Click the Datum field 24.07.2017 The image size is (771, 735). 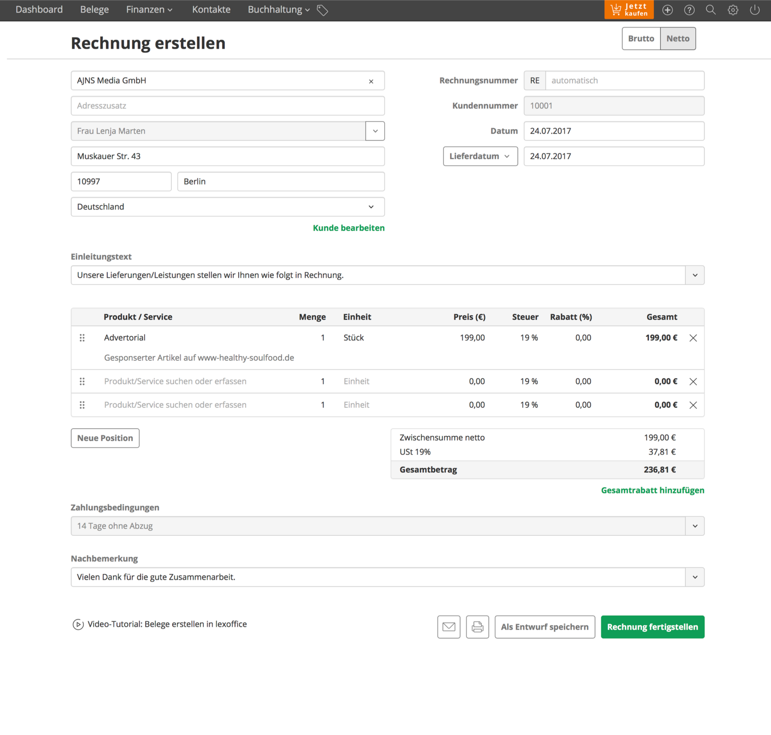614,131
